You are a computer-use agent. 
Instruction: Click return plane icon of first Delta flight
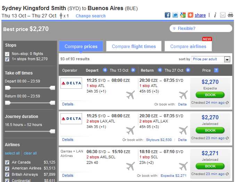183,95
